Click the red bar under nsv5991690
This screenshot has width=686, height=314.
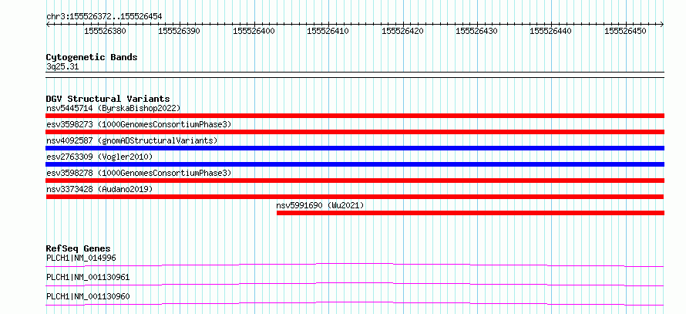click(x=470, y=213)
